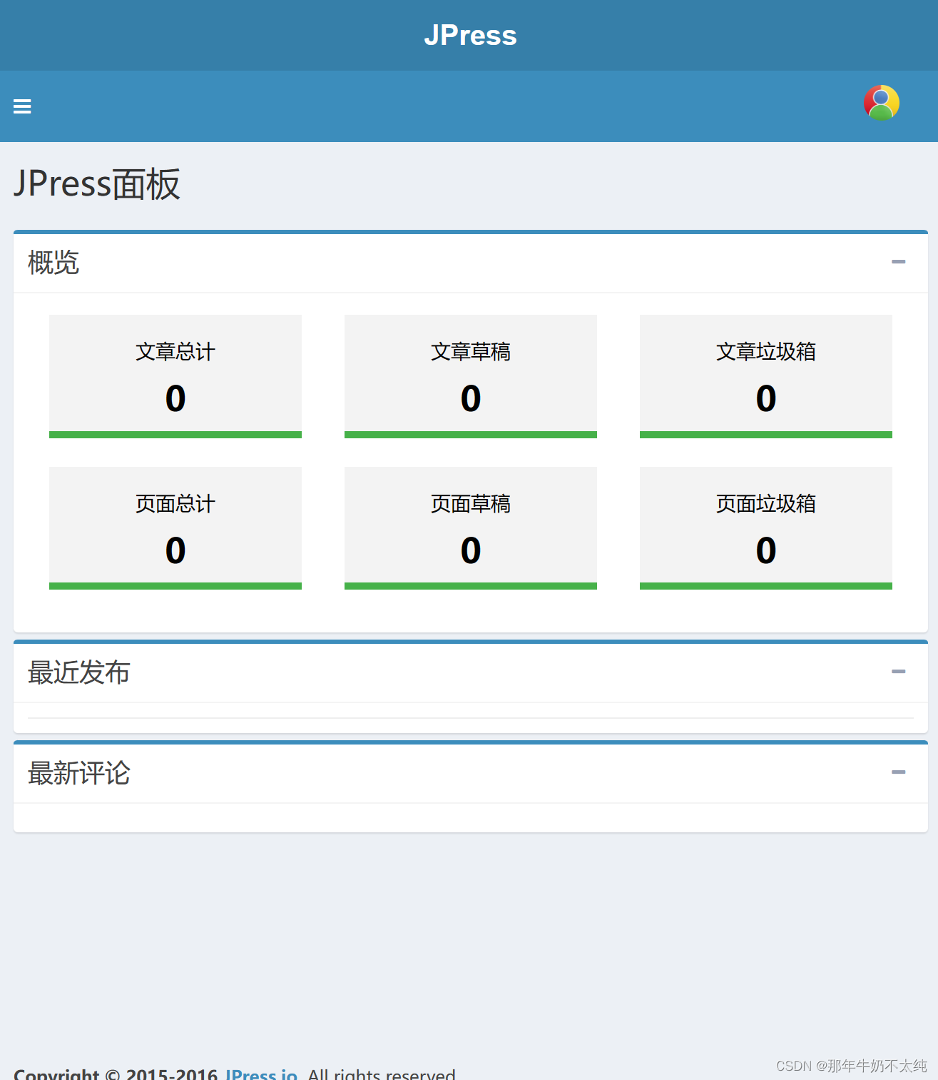938x1080 pixels.
Task: Open the 文章垃圾箱 stat card
Action: tap(766, 376)
